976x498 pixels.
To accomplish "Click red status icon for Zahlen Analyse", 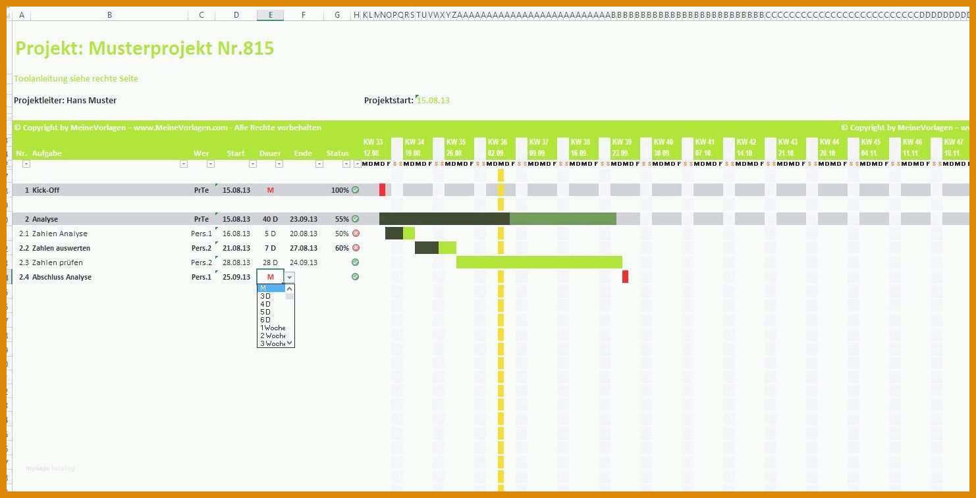I will [x=355, y=234].
